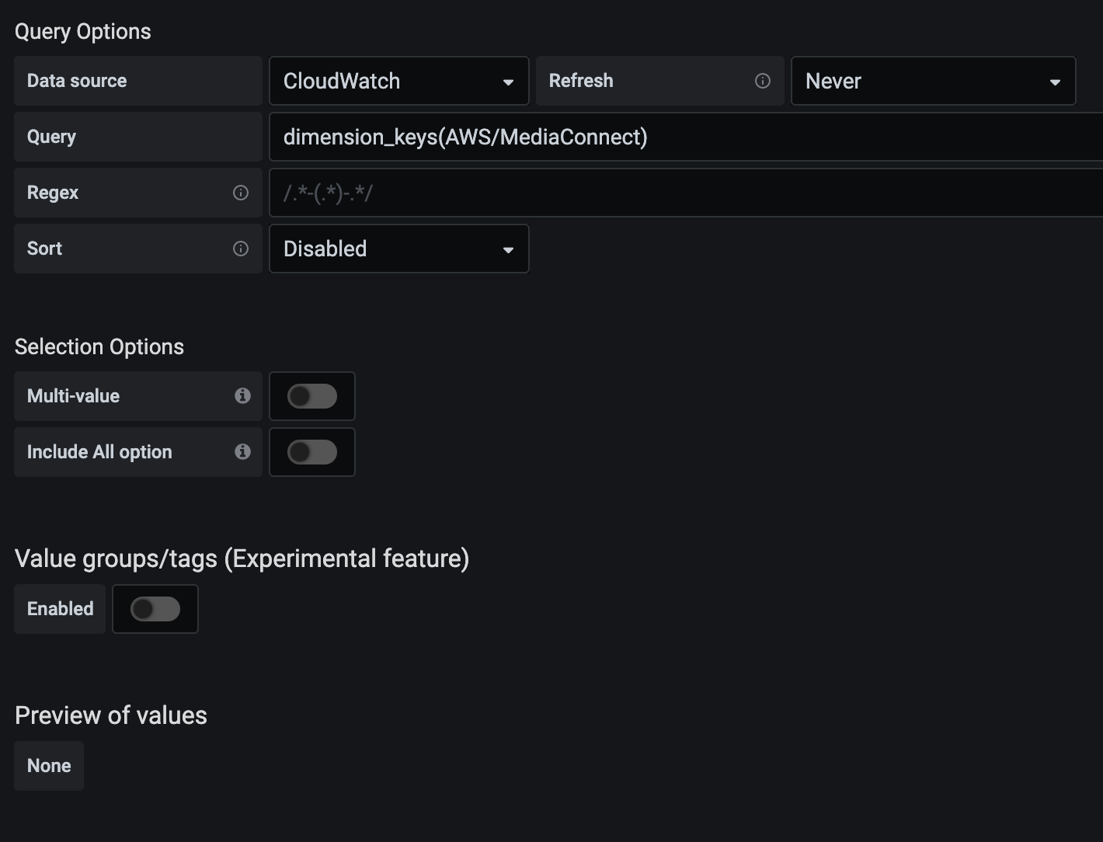The image size is (1103, 842).
Task: Click the info icon next to Refresh
Action: pos(763,81)
